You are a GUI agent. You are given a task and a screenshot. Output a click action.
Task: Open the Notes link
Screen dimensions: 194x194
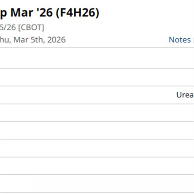tap(179, 40)
